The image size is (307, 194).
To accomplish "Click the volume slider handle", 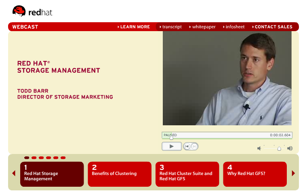I will coord(279,149).
